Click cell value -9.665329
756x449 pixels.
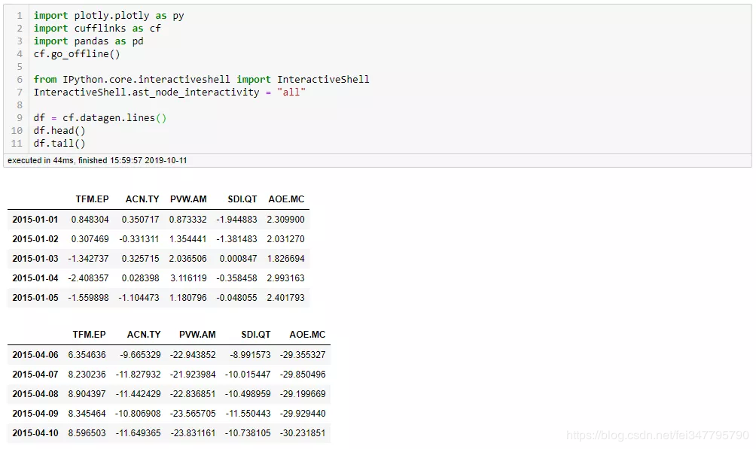pyautogui.click(x=140, y=354)
